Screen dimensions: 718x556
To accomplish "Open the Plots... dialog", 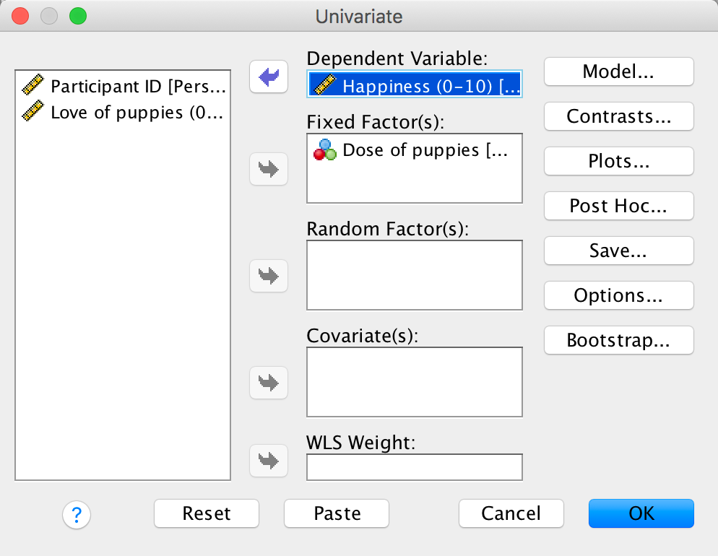I will click(x=618, y=161).
